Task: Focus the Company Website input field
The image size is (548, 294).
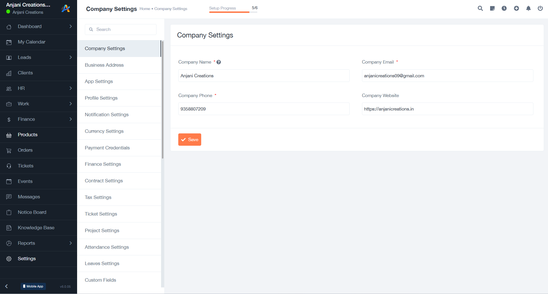Action: click(447, 109)
